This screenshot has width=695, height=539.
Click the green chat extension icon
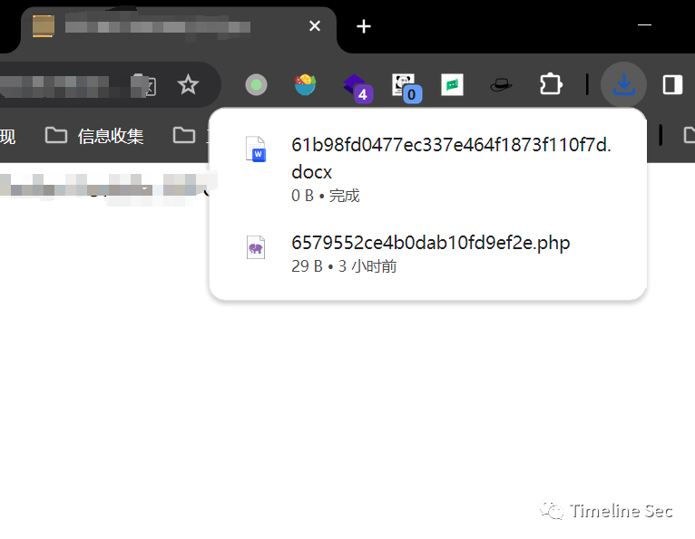[x=452, y=84]
